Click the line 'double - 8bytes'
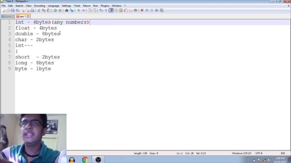The image size is (291, 163). point(37,34)
